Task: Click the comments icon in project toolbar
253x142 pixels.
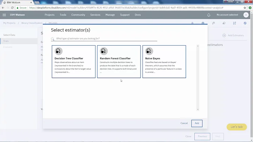Action: [x=224, y=23]
